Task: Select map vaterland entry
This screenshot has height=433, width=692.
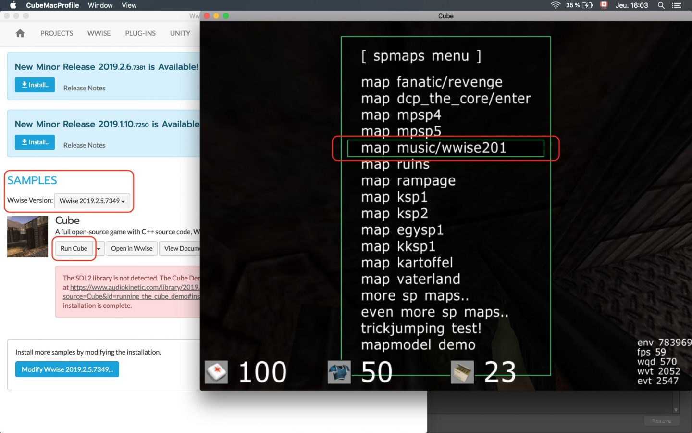Action: (410, 279)
